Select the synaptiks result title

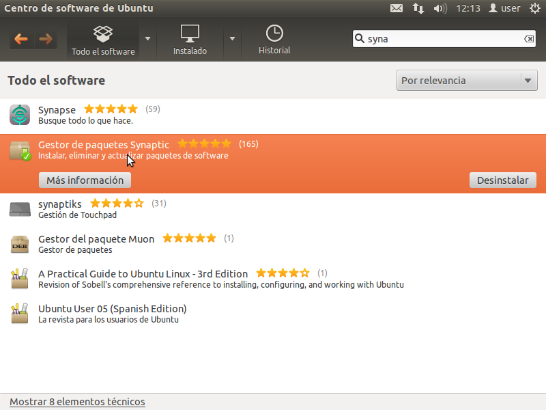click(x=60, y=204)
